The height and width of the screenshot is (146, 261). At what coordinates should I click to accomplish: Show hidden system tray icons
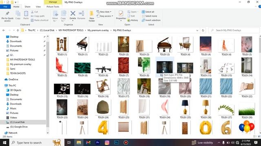219,142
